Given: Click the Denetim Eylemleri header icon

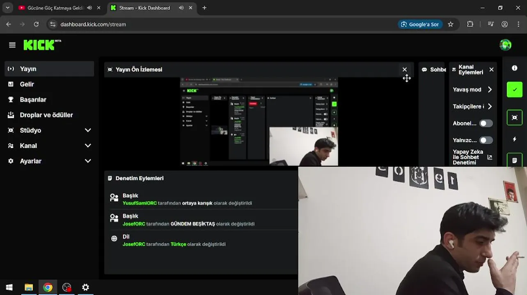Looking at the screenshot, I should coord(110,178).
